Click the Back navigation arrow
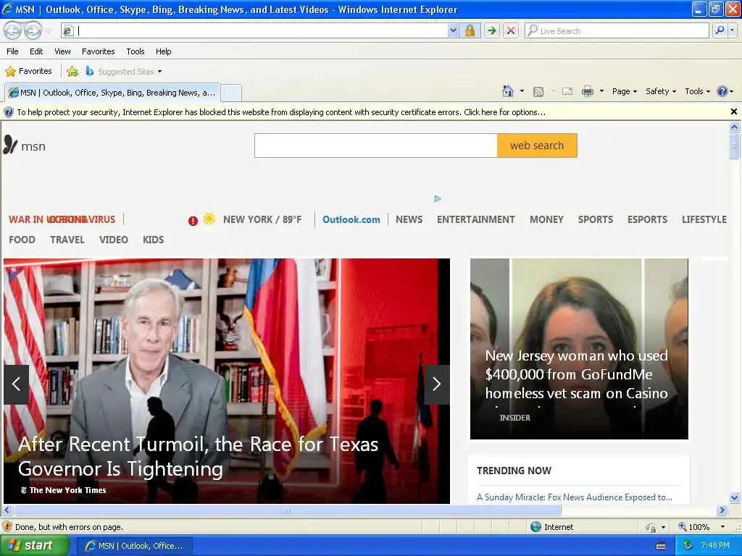The image size is (742, 556). pos(13,30)
